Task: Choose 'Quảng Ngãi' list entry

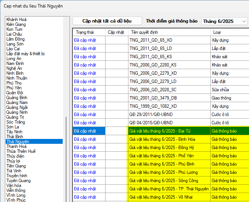Action: 17,107
